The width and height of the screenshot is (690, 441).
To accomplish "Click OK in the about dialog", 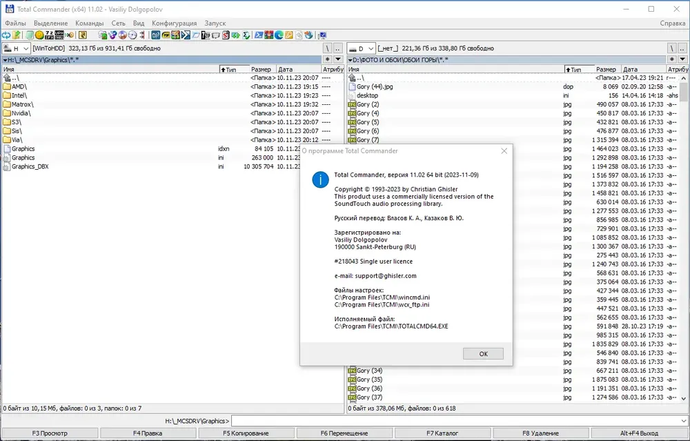I will (x=483, y=354).
